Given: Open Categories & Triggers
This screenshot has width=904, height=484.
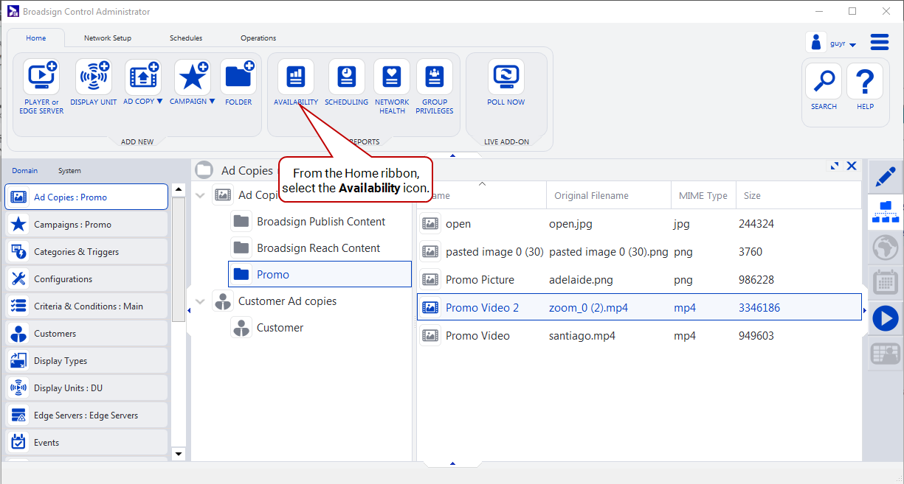Looking at the screenshot, I should 86,252.
